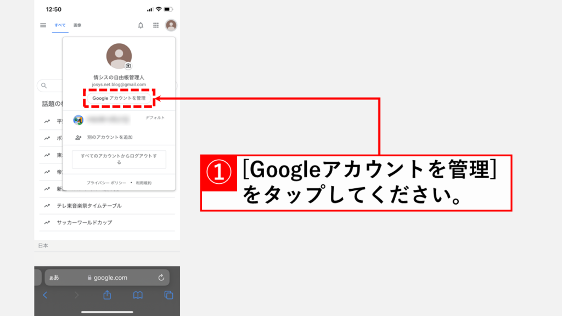Tap trending item サッカーワールドカップ

pos(84,223)
